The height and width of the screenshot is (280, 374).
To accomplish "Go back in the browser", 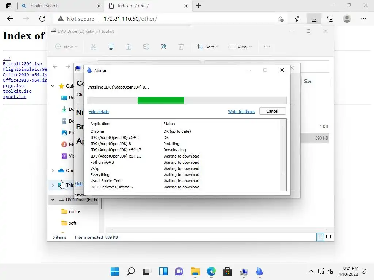I will (x=10, y=19).
